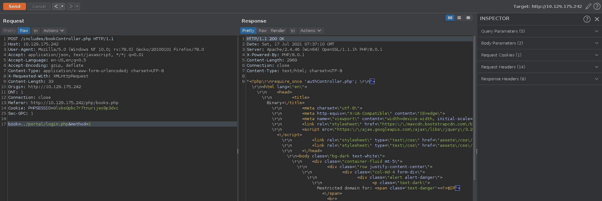602x201 pixels.
Task: Switch to combined single-pane layout
Action: [468, 18]
